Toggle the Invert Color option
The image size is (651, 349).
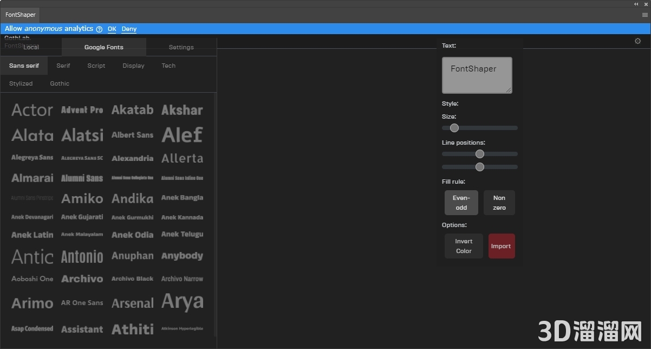point(463,245)
